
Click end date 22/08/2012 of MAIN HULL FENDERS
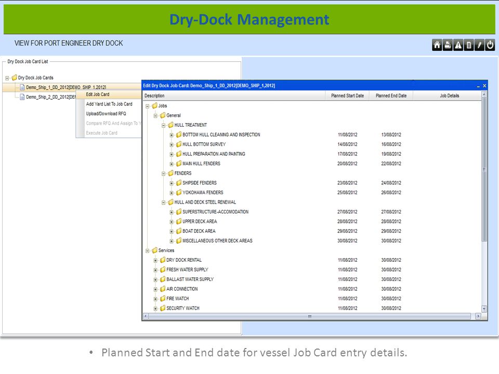[x=391, y=164]
